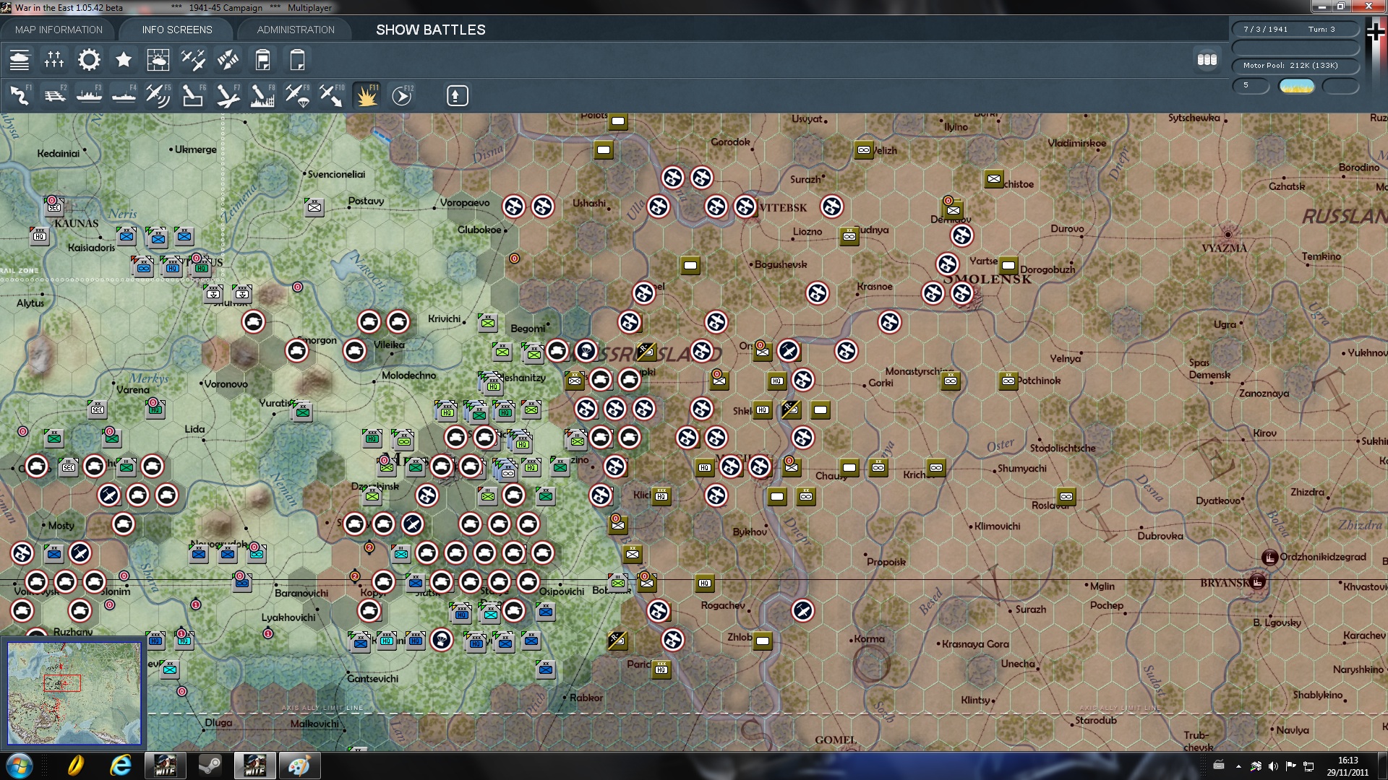Click the Bryansk city label
Screen dimensions: 1388x780
tap(1225, 583)
